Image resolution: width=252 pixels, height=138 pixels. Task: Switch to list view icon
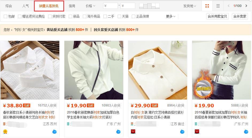[218, 6]
